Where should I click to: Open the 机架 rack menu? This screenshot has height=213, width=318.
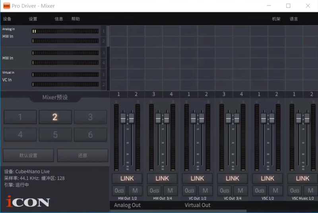276,19
